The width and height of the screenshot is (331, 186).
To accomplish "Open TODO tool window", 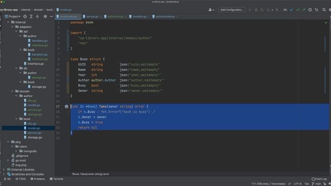I will point(21,179).
